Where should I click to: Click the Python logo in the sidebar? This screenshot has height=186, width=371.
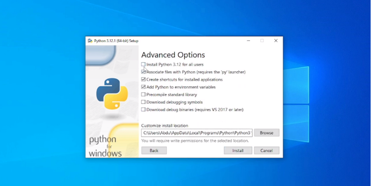[112, 93]
